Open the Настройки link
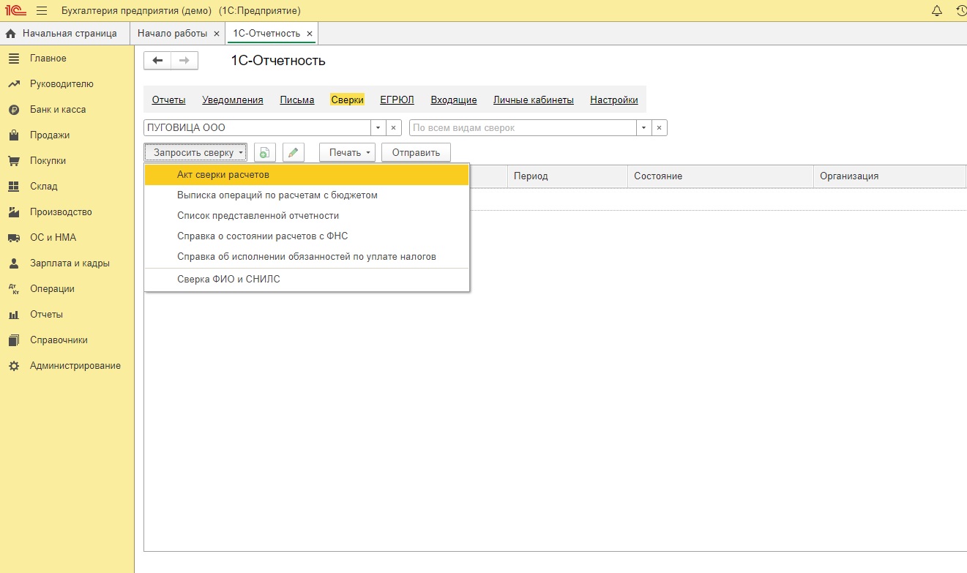The height and width of the screenshot is (573, 967). click(614, 100)
